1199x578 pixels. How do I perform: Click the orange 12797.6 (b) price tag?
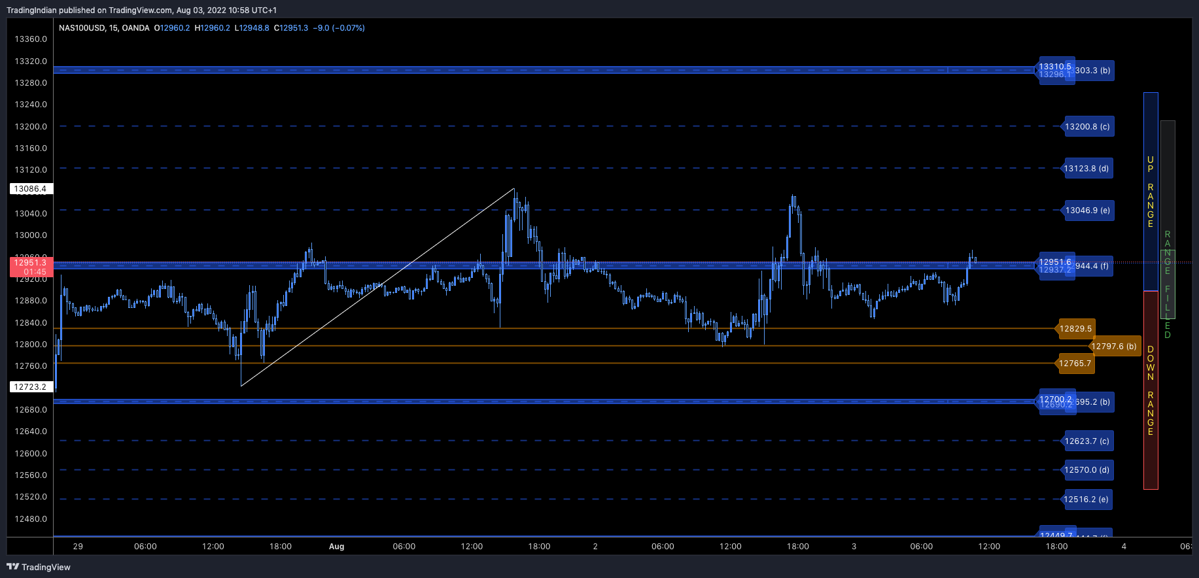1114,347
